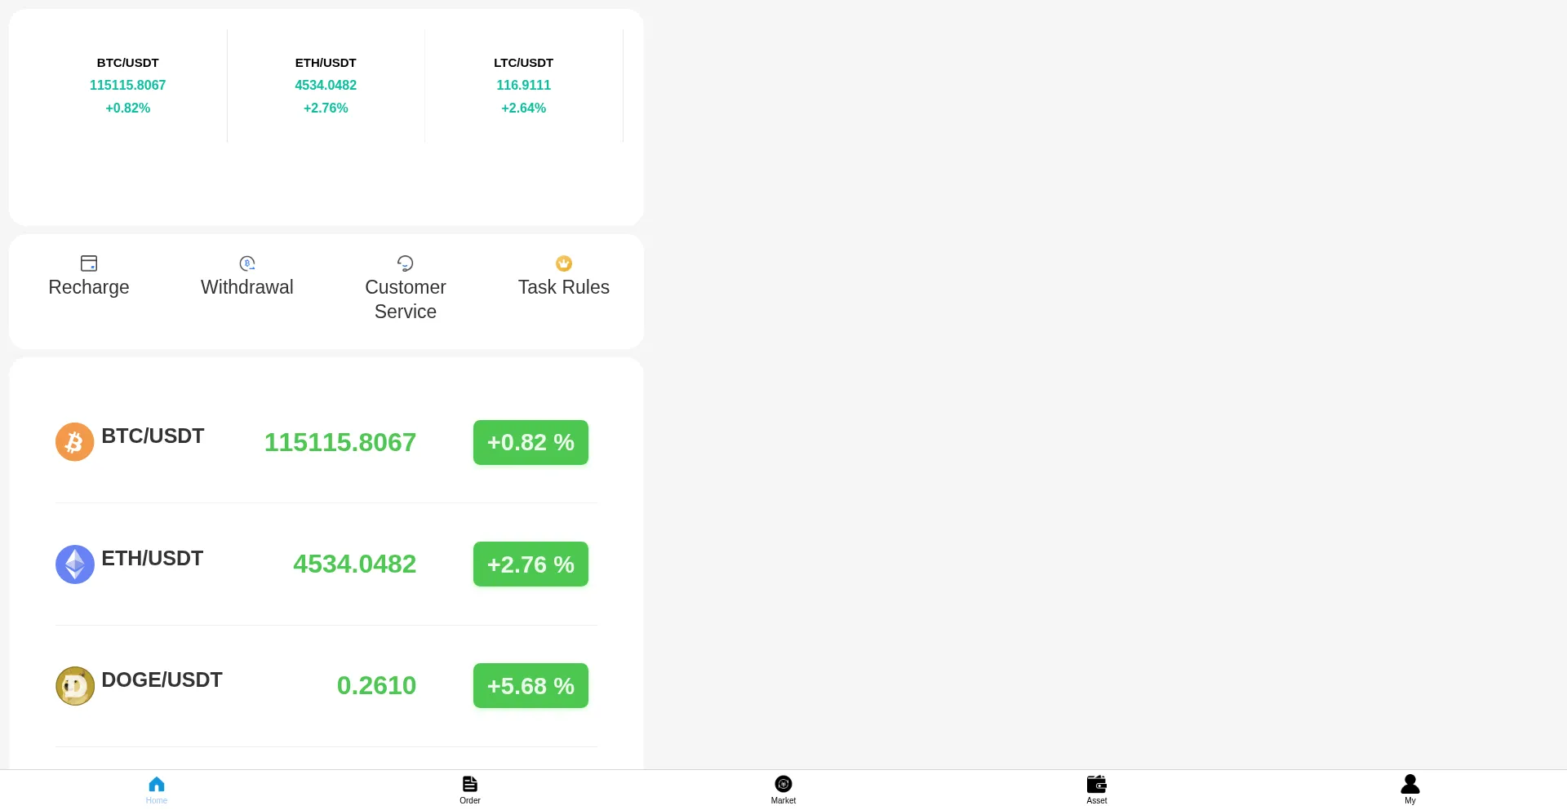This screenshot has width=1567, height=810.
Task: Click the +2.76 % ETH change button
Action: pos(530,564)
